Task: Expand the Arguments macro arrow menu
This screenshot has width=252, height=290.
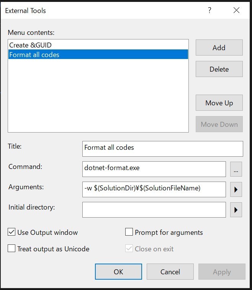Action: click(x=236, y=189)
